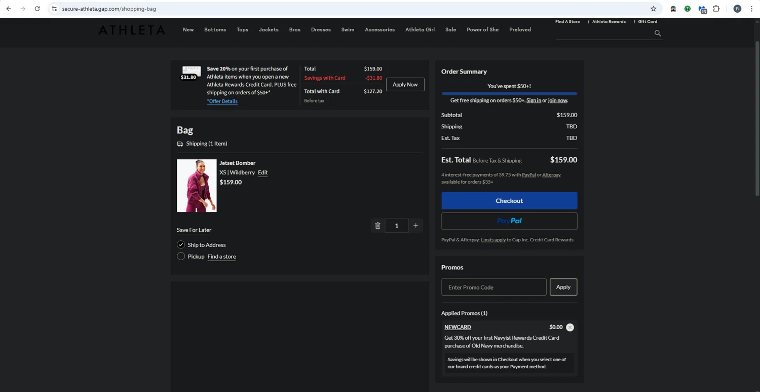This screenshot has width=760, height=392.
Task: Click the Athleta logo
Action: 132,30
